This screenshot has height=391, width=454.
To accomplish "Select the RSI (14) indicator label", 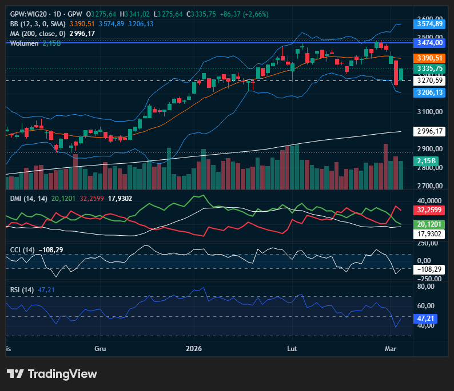I will pos(23,290).
